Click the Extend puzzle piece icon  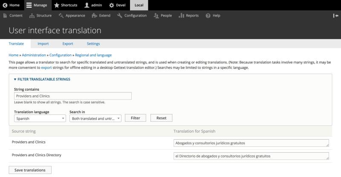[x=94, y=16]
